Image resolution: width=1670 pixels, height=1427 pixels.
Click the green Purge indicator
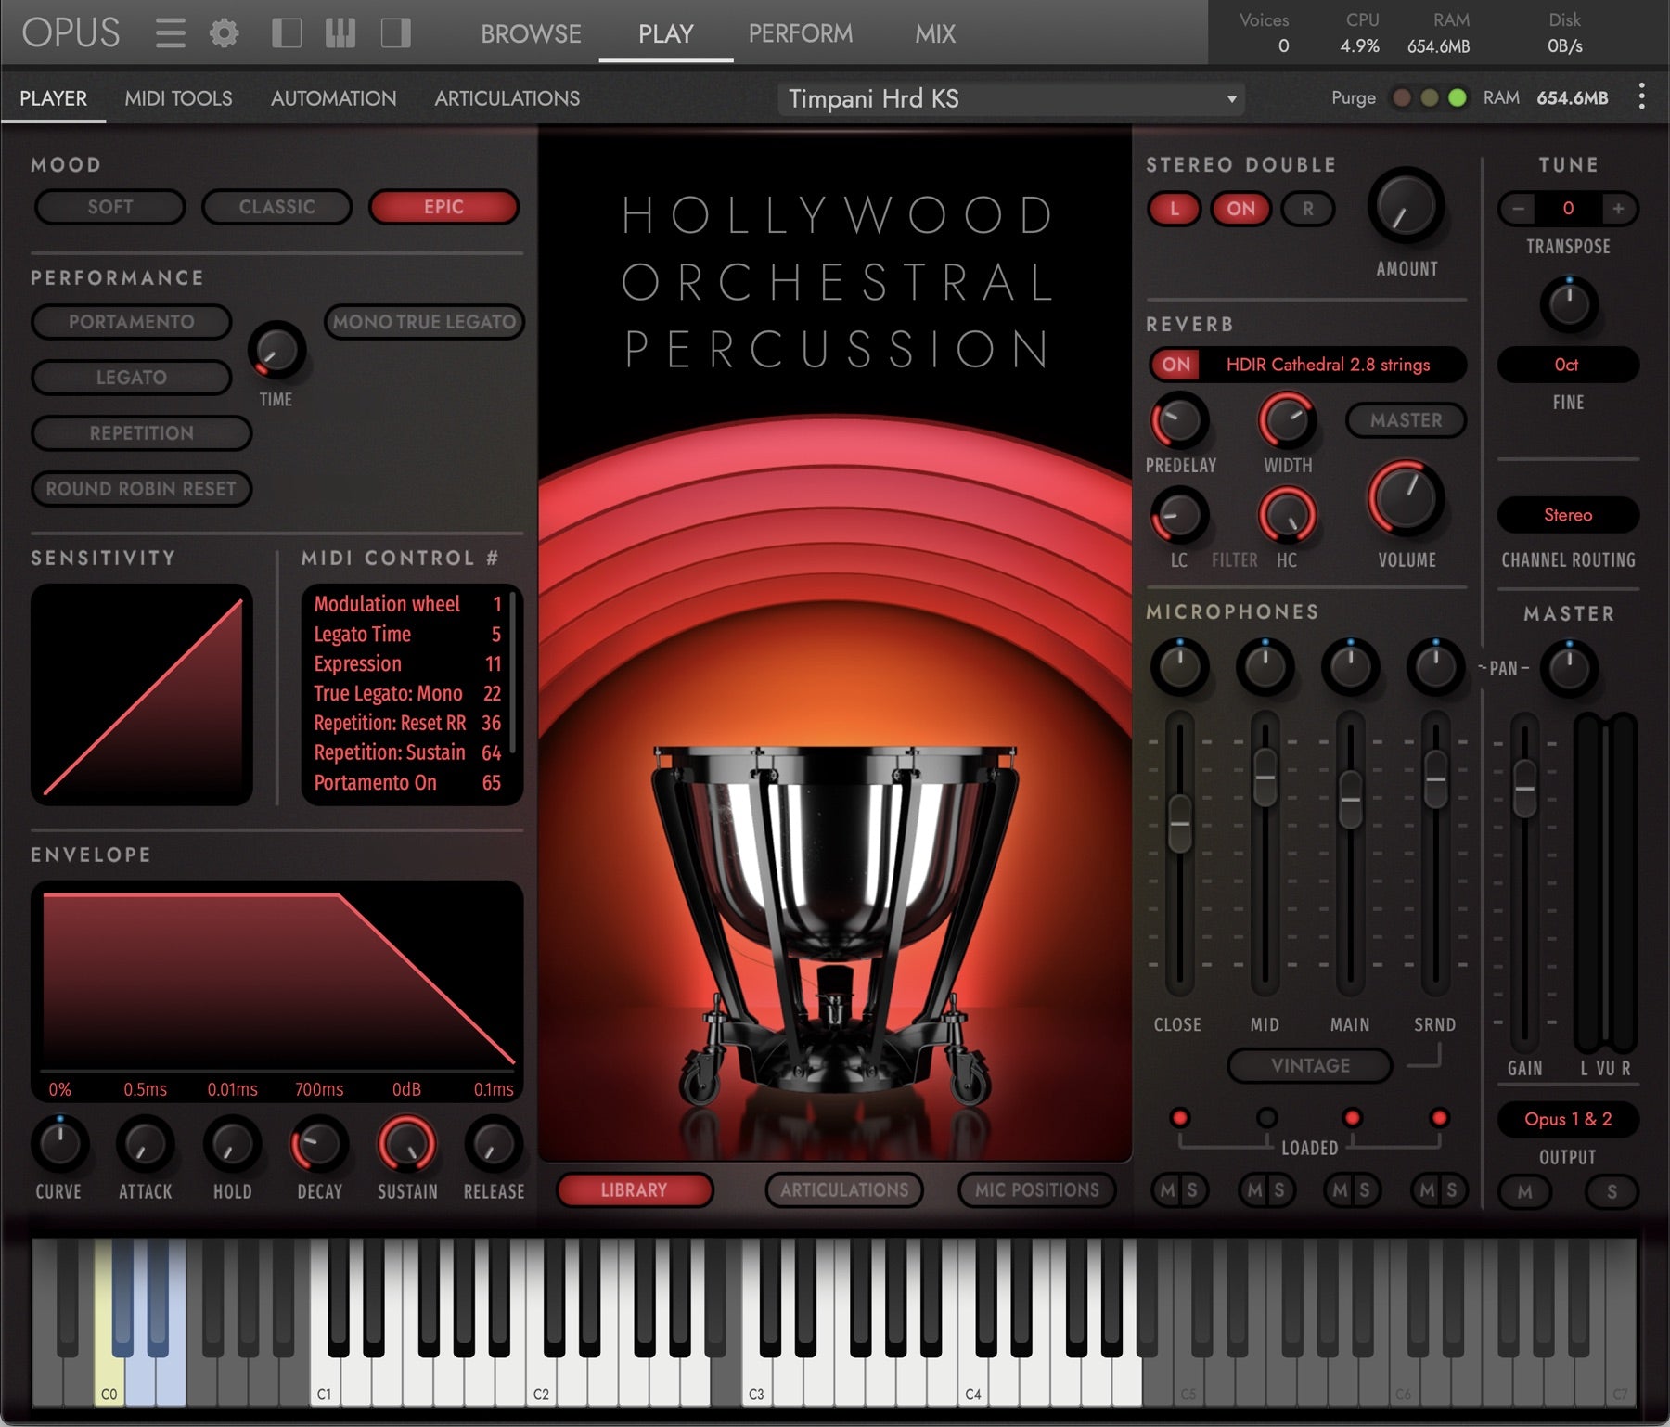pyautogui.click(x=1458, y=97)
